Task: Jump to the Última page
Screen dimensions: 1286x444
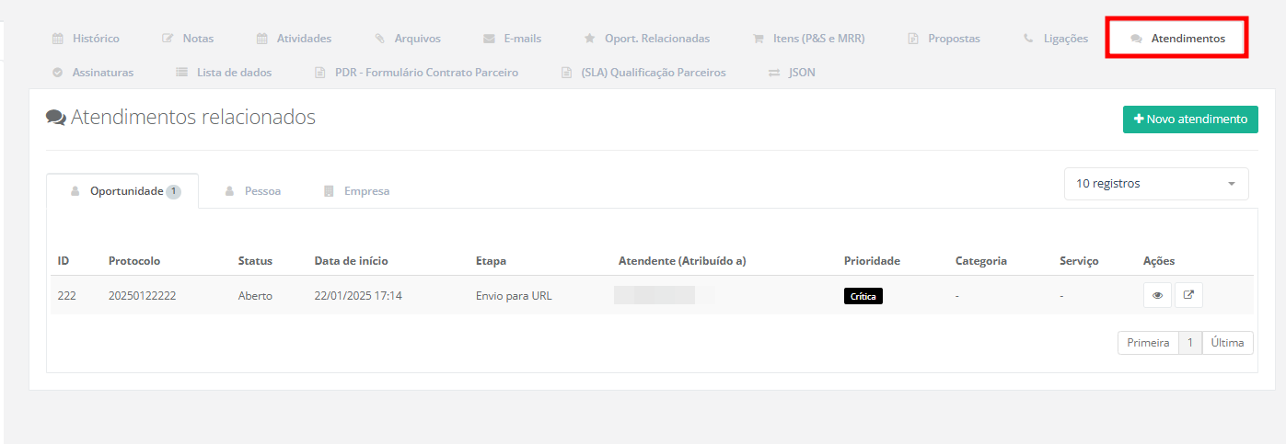Action: pos(1228,343)
